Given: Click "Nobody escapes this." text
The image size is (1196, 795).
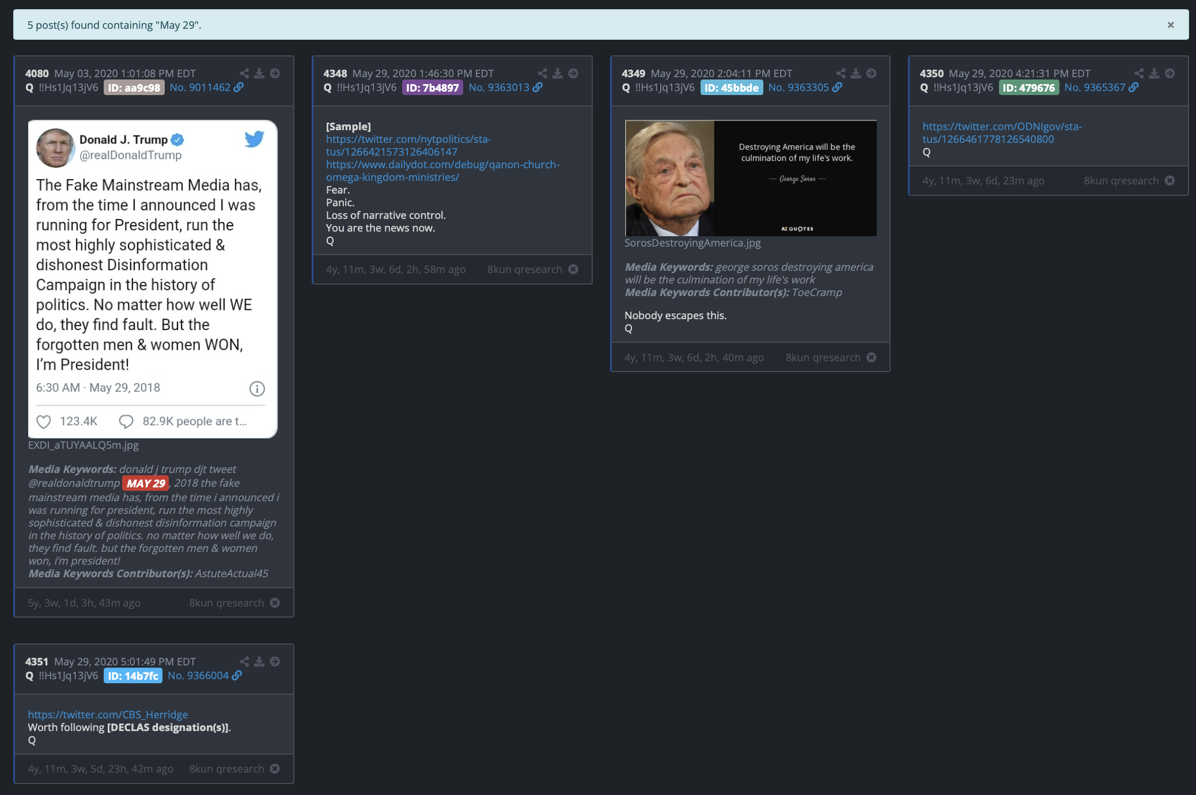Looking at the screenshot, I should (676, 315).
